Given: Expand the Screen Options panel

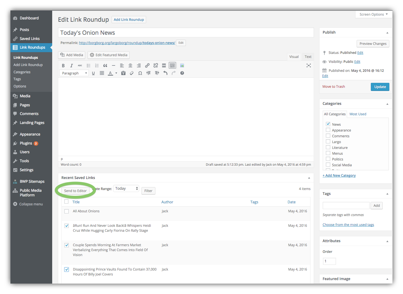Looking at the screenshot, I should click(374, 14).
